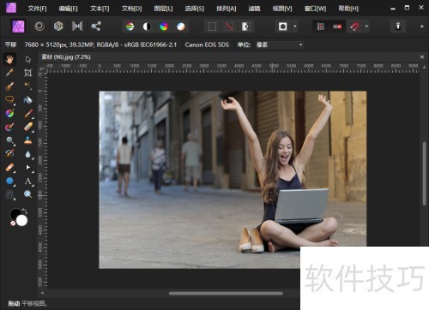Open the 编辑[E] menu

tap(69, 9)
